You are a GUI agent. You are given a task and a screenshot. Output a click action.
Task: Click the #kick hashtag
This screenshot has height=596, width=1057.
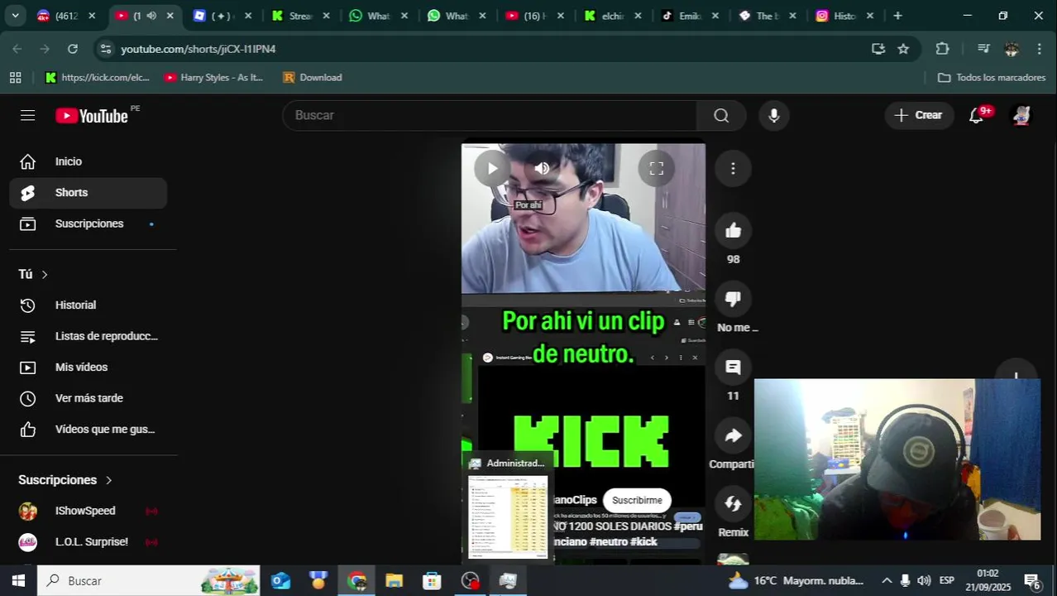pos(643,542)
